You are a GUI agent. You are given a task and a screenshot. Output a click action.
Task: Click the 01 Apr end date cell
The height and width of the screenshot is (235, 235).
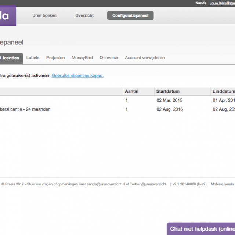pos(224,100)
